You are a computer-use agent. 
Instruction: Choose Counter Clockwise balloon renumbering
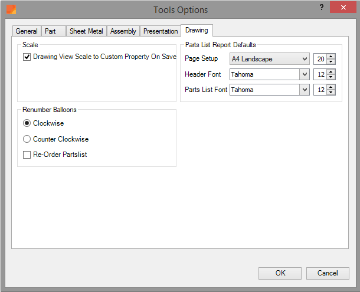click(27, 139)
